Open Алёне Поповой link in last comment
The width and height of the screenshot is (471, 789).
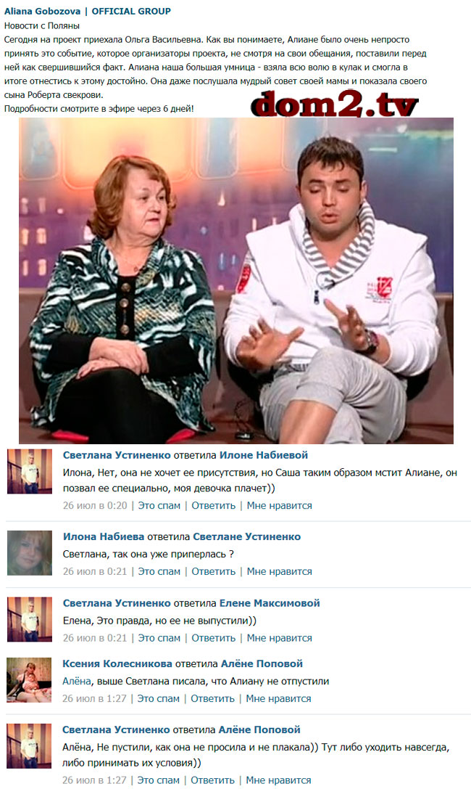coord(259,729)
